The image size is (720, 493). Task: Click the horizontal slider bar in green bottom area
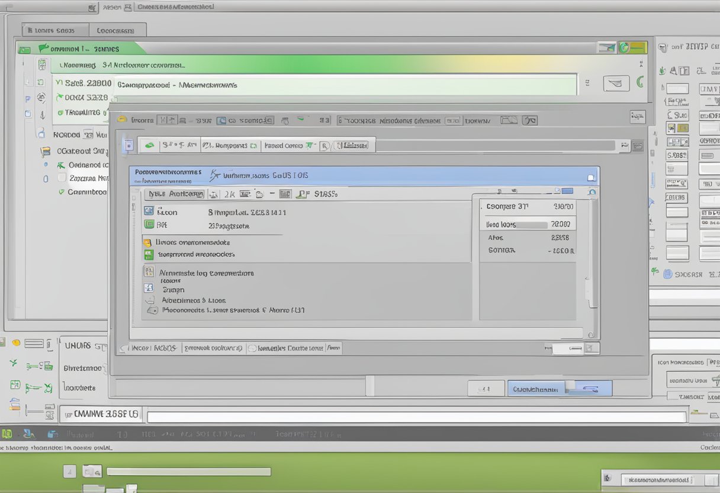pyautogui.click(x=188, y=472)
